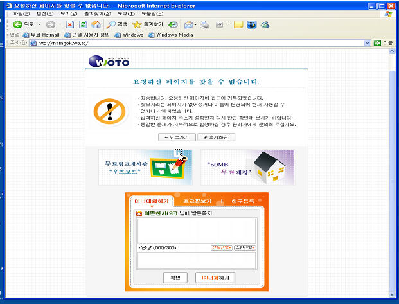The image size is (399, 304).
Task: Open the Back button history dropdown arrow
Action: click(39, 24)
